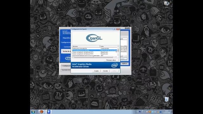The height and width of the screenshot is (114, 203).
Task: Click the Aceptar button in OpenGL dialog
Action: [x=96, y=71]
